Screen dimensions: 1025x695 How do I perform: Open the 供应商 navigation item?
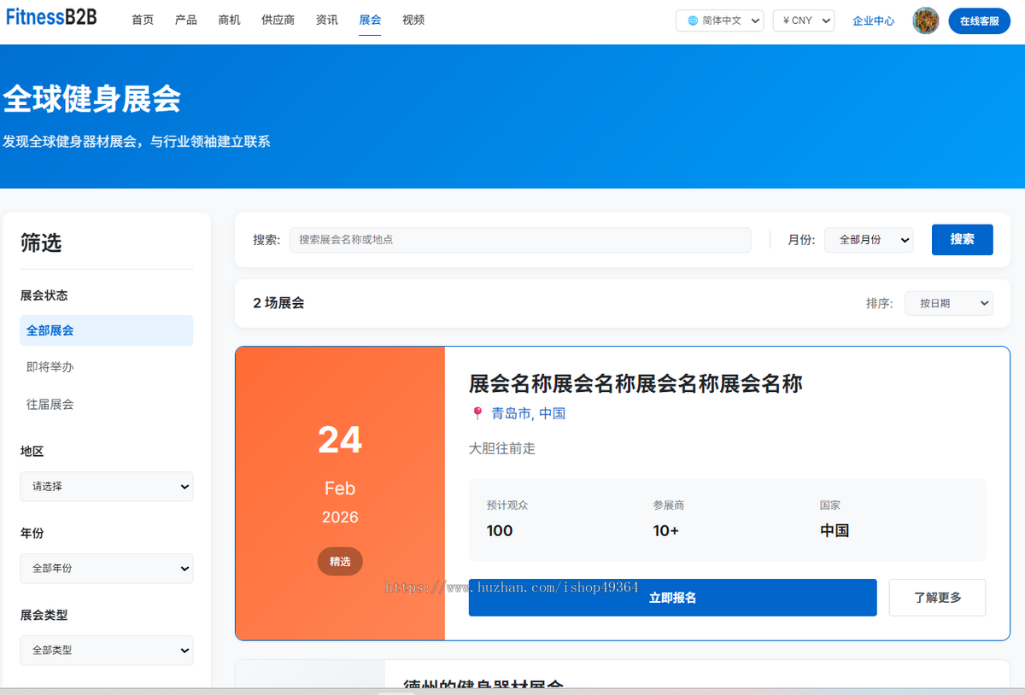tap(278, 20)
